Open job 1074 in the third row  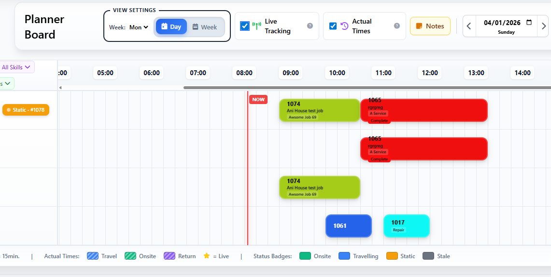click(x=319, y=187)
